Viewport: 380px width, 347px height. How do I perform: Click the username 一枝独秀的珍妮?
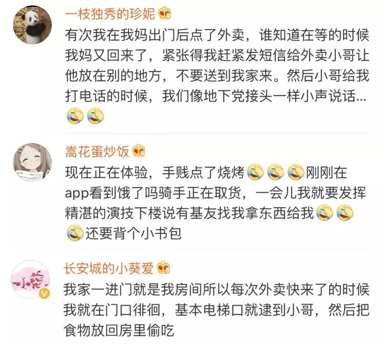click(110, 13)
